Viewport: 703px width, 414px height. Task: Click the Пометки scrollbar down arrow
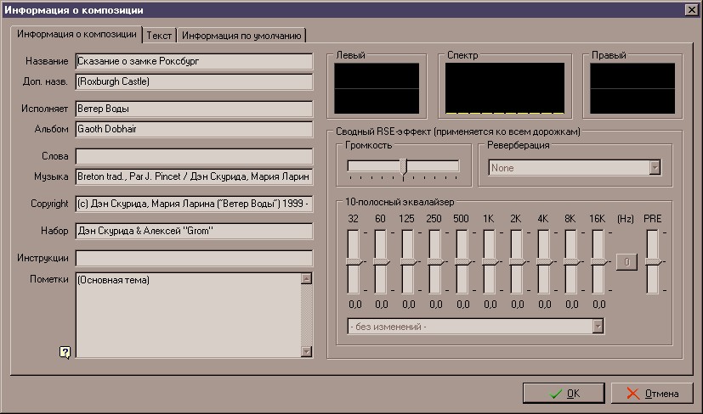tap(307, 351)
